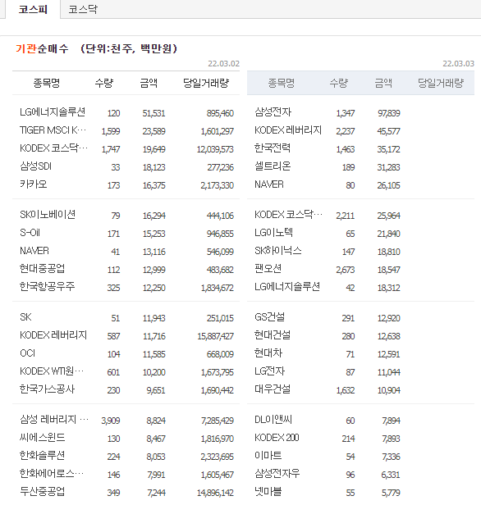Select the 97,839 amount for 삼성전자
Screen dimensions: 481x505
coord(389,113)
